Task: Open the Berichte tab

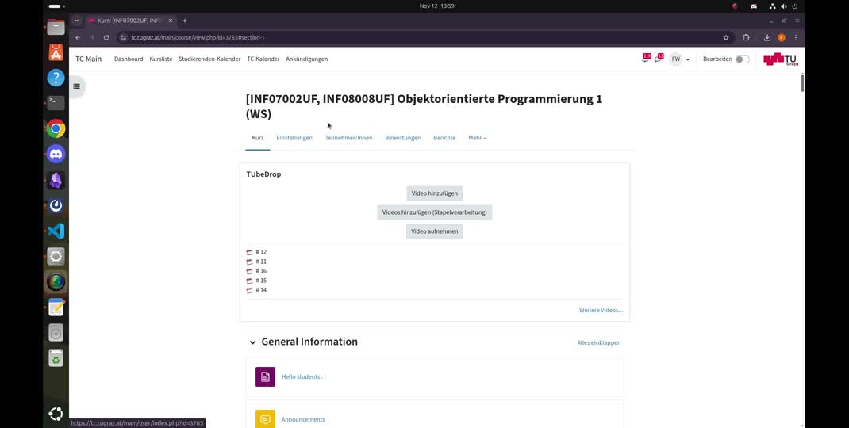Action: [x=444, y=138]
